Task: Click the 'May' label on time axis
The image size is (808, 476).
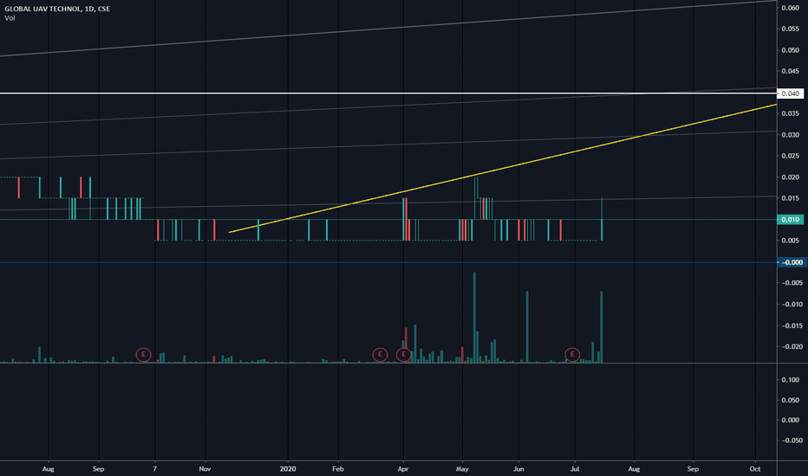Action: 462,469
